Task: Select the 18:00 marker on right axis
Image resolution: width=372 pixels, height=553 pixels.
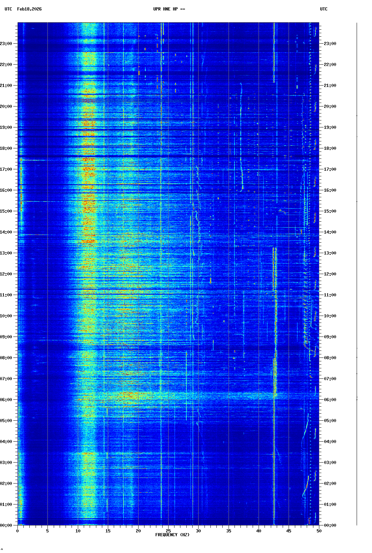Action: click(x=330, y=148)
